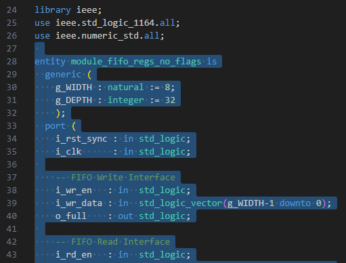The width and height of the screenshot is (346, 263).
Task: Click the 'entity' keyword
Action: point(50,62)
